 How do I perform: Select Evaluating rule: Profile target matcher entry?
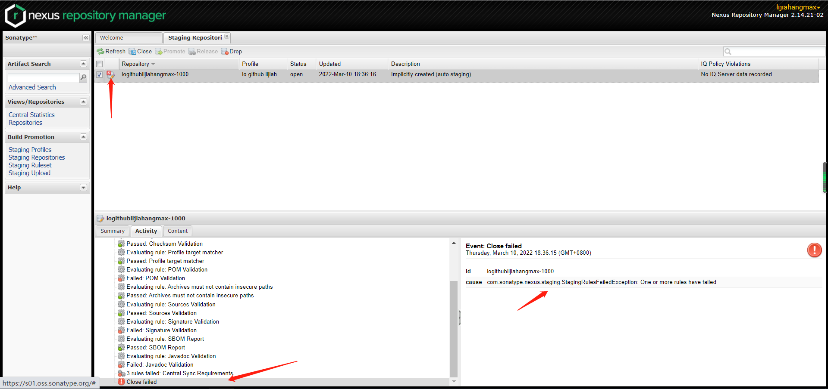tap(175, 252)
